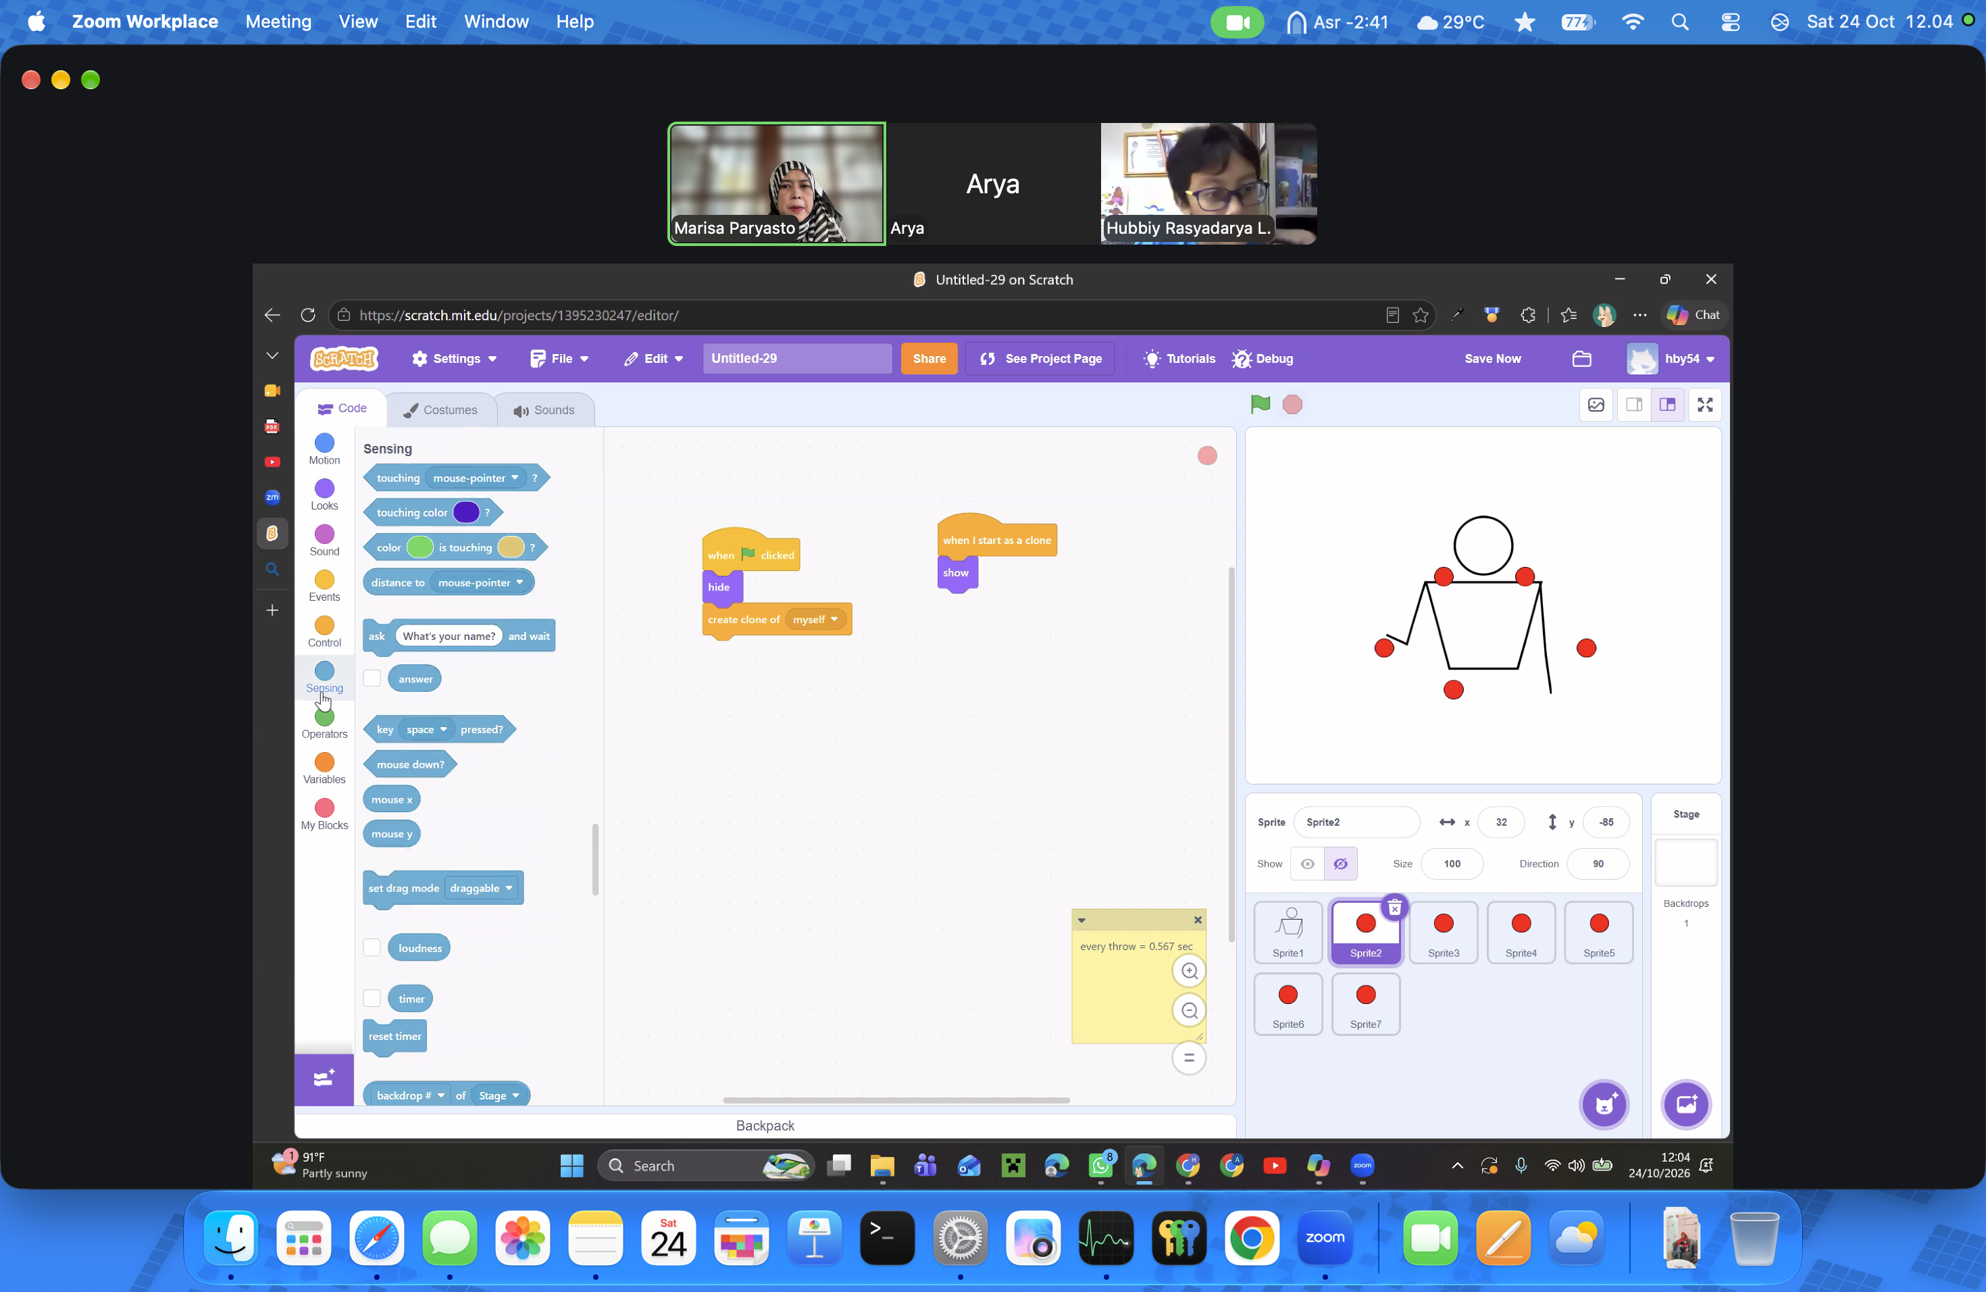Screen dimensions: 1986x1292
Task: Zoom out on the code workspace
Action: pyautogui.click(x=1189, y=1011)
